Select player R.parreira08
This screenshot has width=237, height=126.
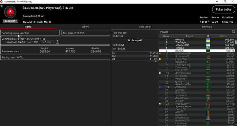pos(197,56)
